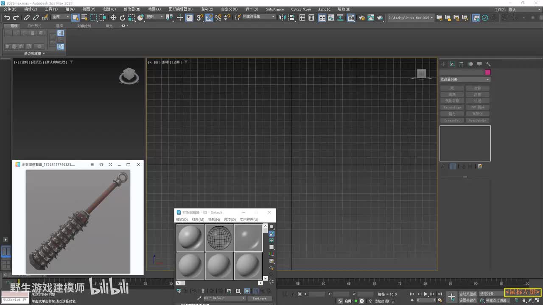Switch to the 自由形式 ribbon tab
Image resolution: width=543 pixels, height=305 pixels.
(35, 26)
